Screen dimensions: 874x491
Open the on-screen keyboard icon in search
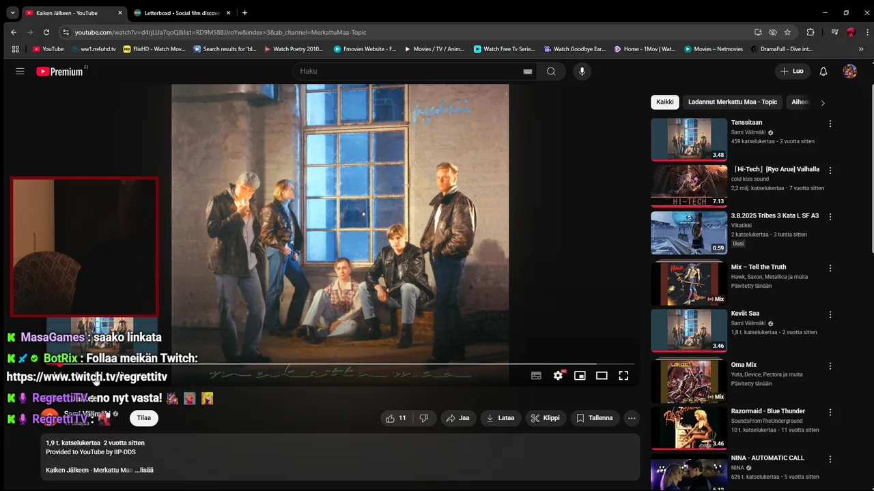point(528,72)
